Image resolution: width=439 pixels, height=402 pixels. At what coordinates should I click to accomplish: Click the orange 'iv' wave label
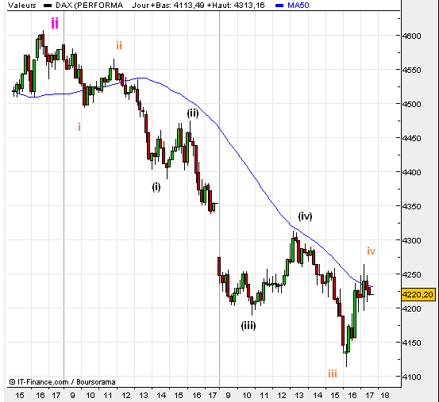pos(372,251)
